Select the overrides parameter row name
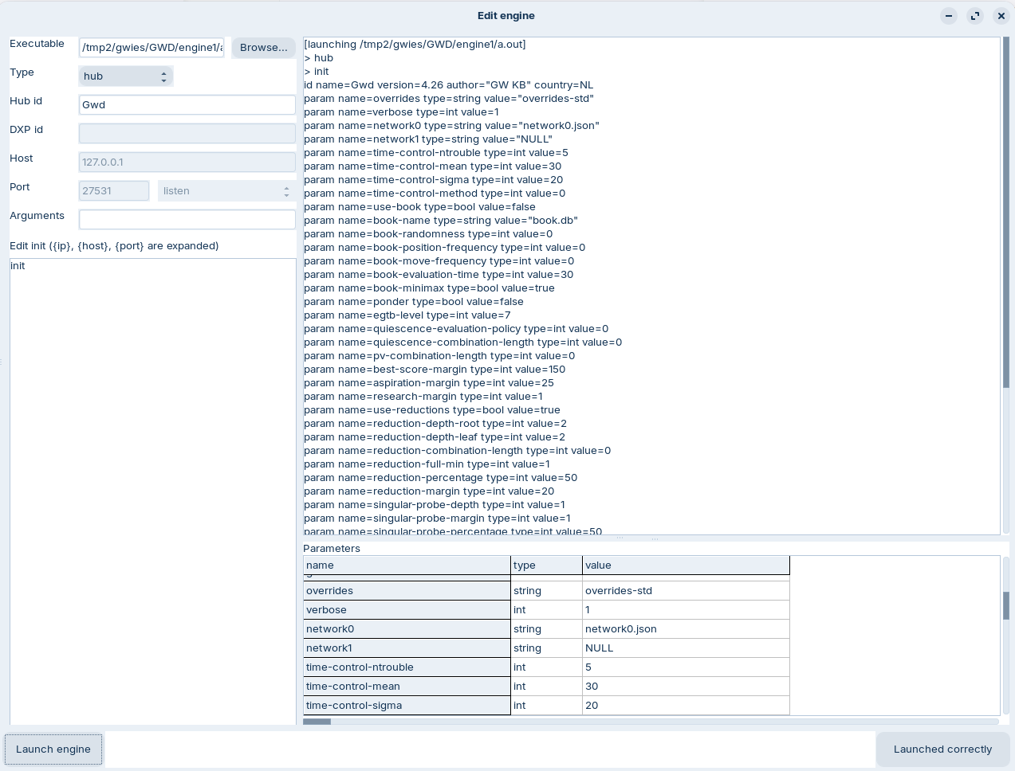 [x=407, y=591]
